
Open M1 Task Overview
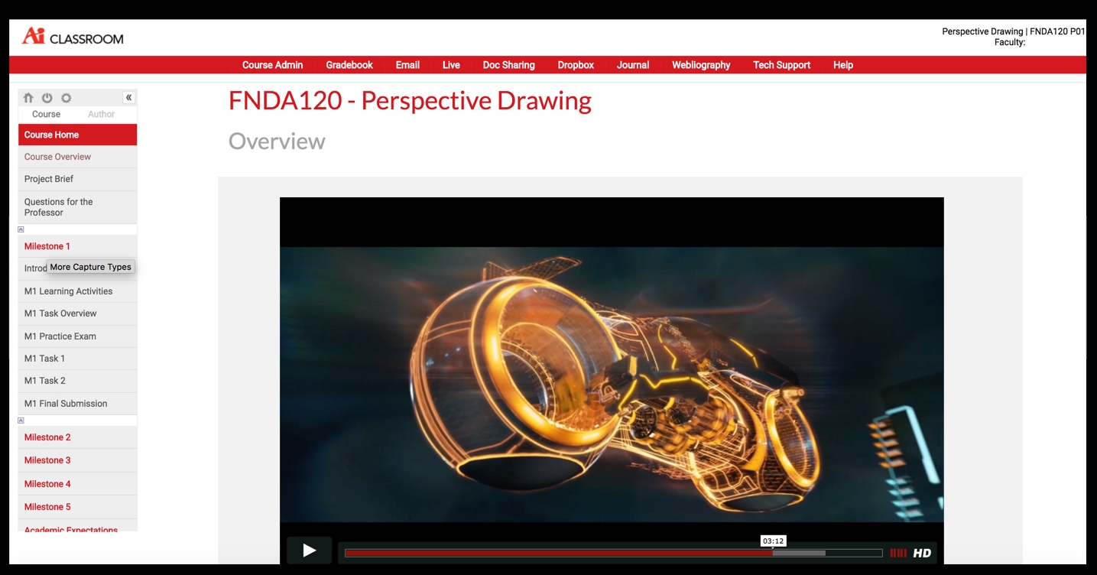point(77,313)
